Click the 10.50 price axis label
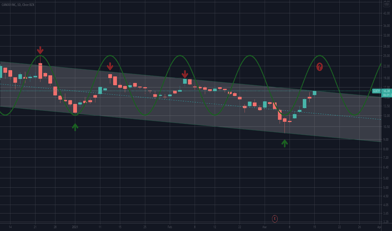 pyautogui.click(x=387, y=127)
